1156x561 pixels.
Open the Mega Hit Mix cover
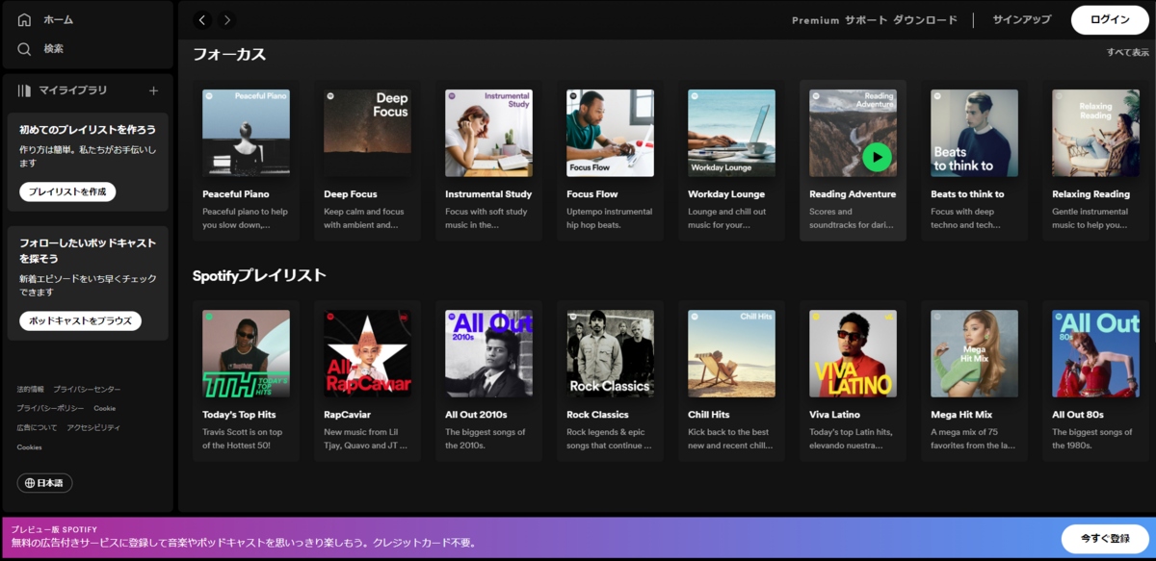tap(974, 353)
